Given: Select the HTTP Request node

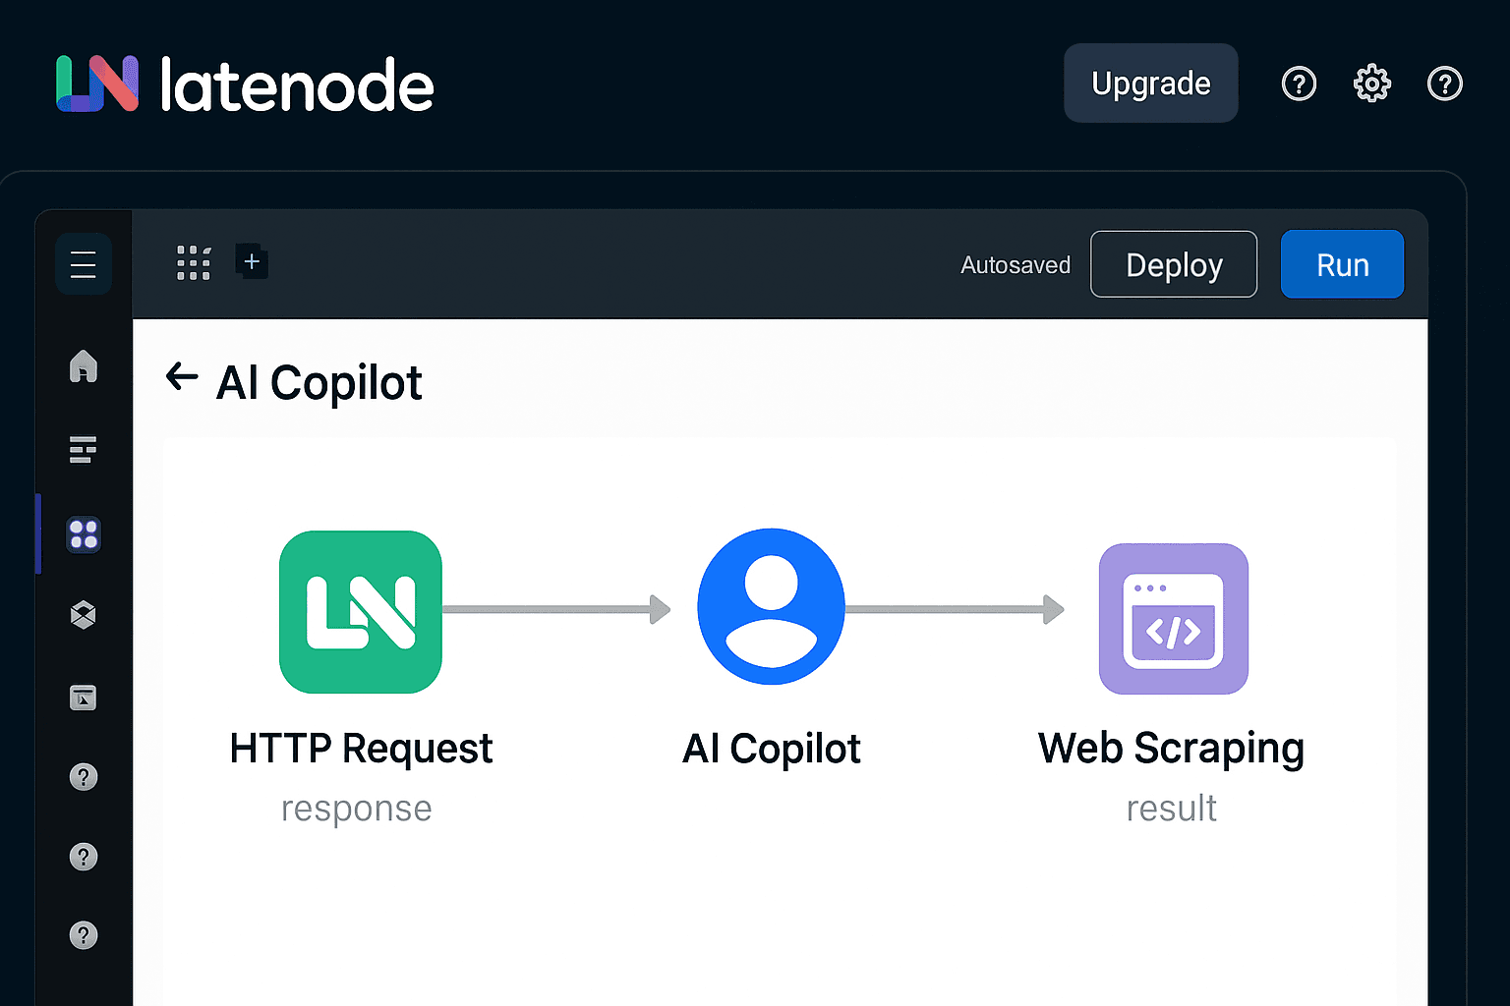Looking at the screenshot, I should [x=361, y=612].
